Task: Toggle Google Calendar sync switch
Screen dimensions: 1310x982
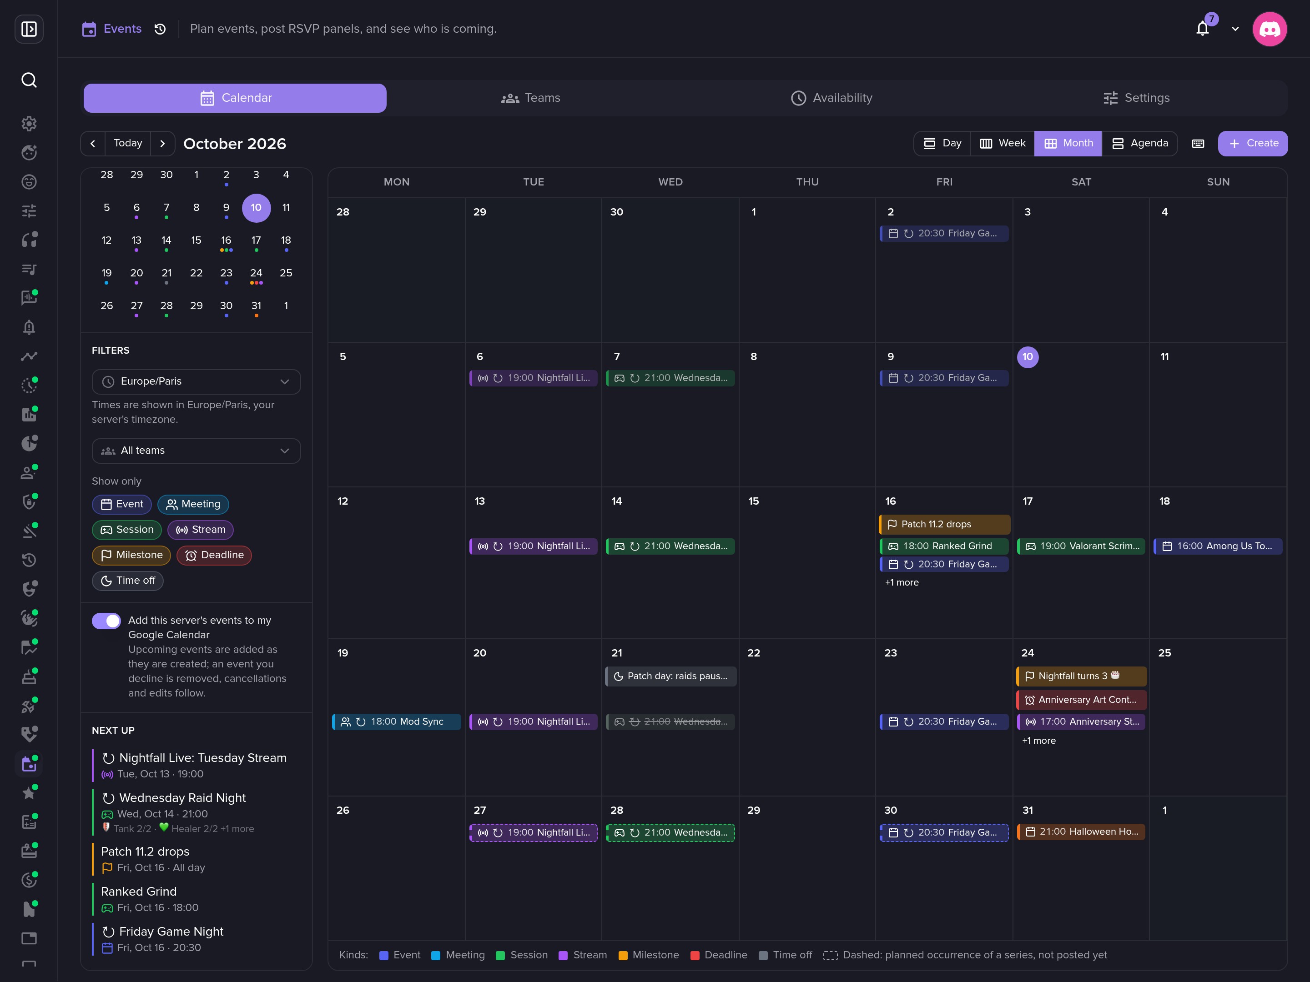Action: 106,620
